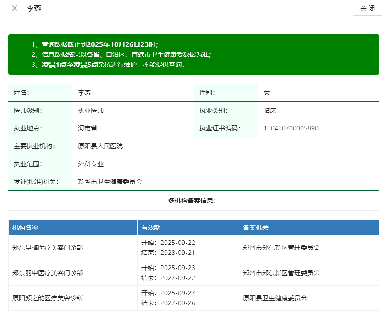Viewport: 385px width, 314px height.
Task: Click the 备案机关 column header
Action: 256,227
